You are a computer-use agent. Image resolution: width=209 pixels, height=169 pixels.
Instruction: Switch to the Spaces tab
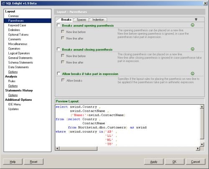[x=82, y=20]
